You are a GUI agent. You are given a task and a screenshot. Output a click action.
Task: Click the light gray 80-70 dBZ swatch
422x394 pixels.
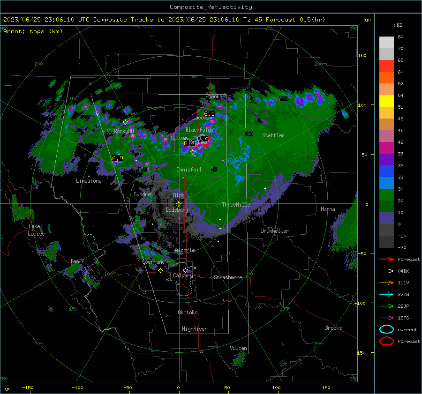click(x=386, y=43)
